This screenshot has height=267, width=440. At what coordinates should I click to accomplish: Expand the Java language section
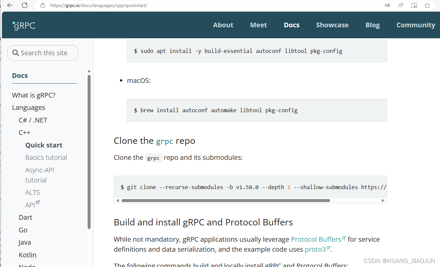(x=25, y=242)
